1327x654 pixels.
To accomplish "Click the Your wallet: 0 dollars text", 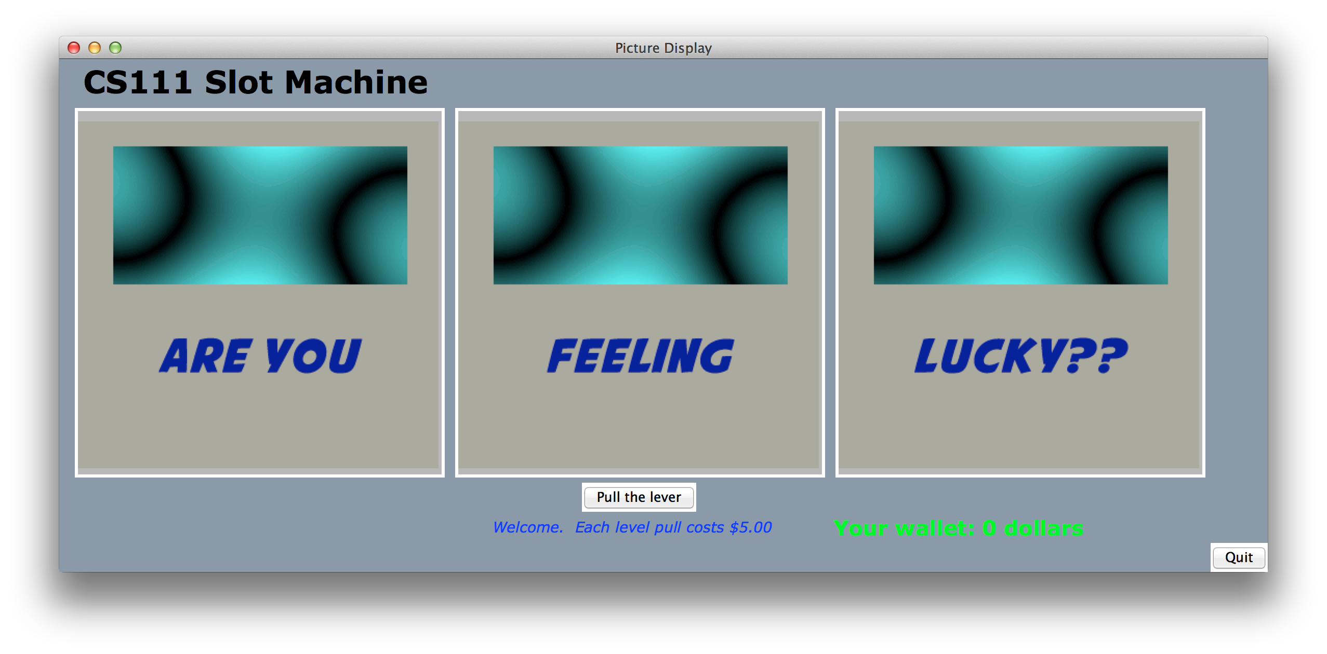I will pos(959,528).
